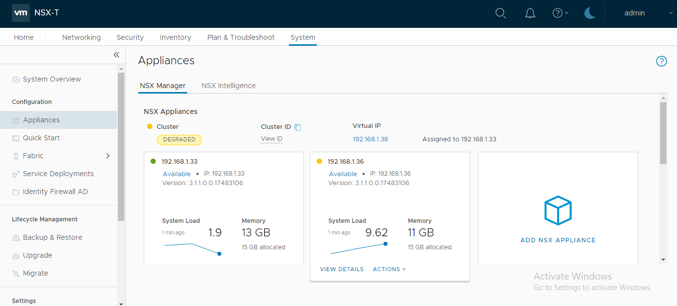Image resolution: width=677 pixels, height=306 pixels.
Task: Click yellow status dot of 192.168.1.36
Action: click(319, 161)
